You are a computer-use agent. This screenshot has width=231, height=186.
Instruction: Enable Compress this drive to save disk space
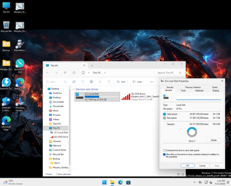pyautogui.click(x=164, y=150)
